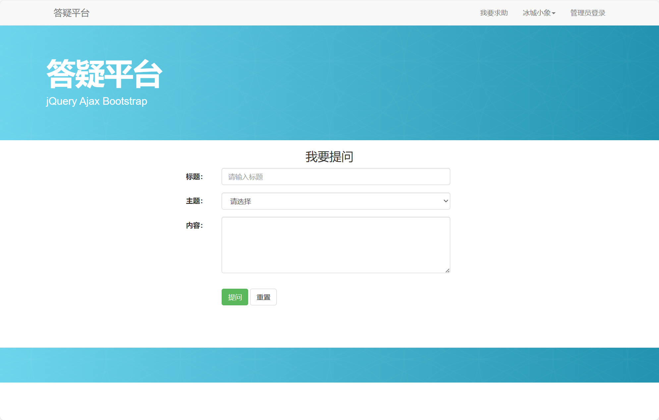
Task: Click the 请输入标题 placeholder text area
Action: [245, 176]
